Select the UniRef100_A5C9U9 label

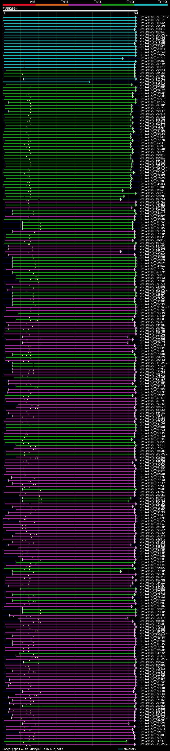click(152, 293)
